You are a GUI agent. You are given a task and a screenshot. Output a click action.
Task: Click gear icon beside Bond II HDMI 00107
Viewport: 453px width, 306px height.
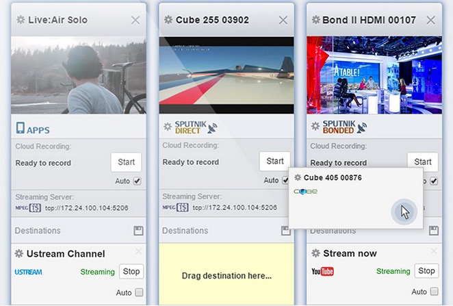point(315,20)
